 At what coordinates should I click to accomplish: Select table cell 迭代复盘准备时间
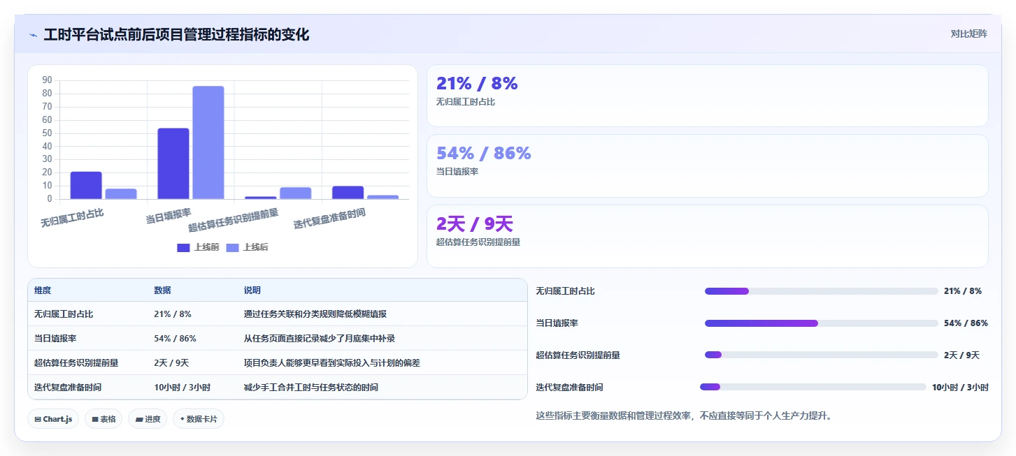coord(68,388)
